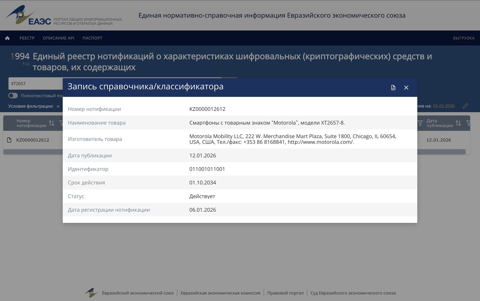The image size is (480, 301).
Task: Sort by publication date column
Action: click(x=458, y=123)
